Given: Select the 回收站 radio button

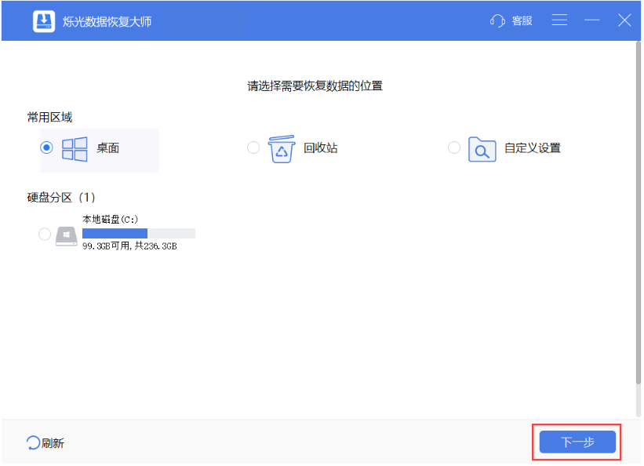Looking at the screenshot, I should click(253, 147).
